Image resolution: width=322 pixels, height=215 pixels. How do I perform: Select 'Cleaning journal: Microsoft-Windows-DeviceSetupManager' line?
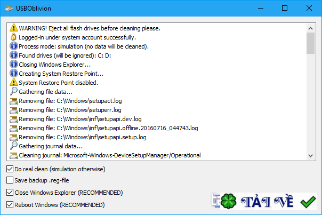[110, 155]
